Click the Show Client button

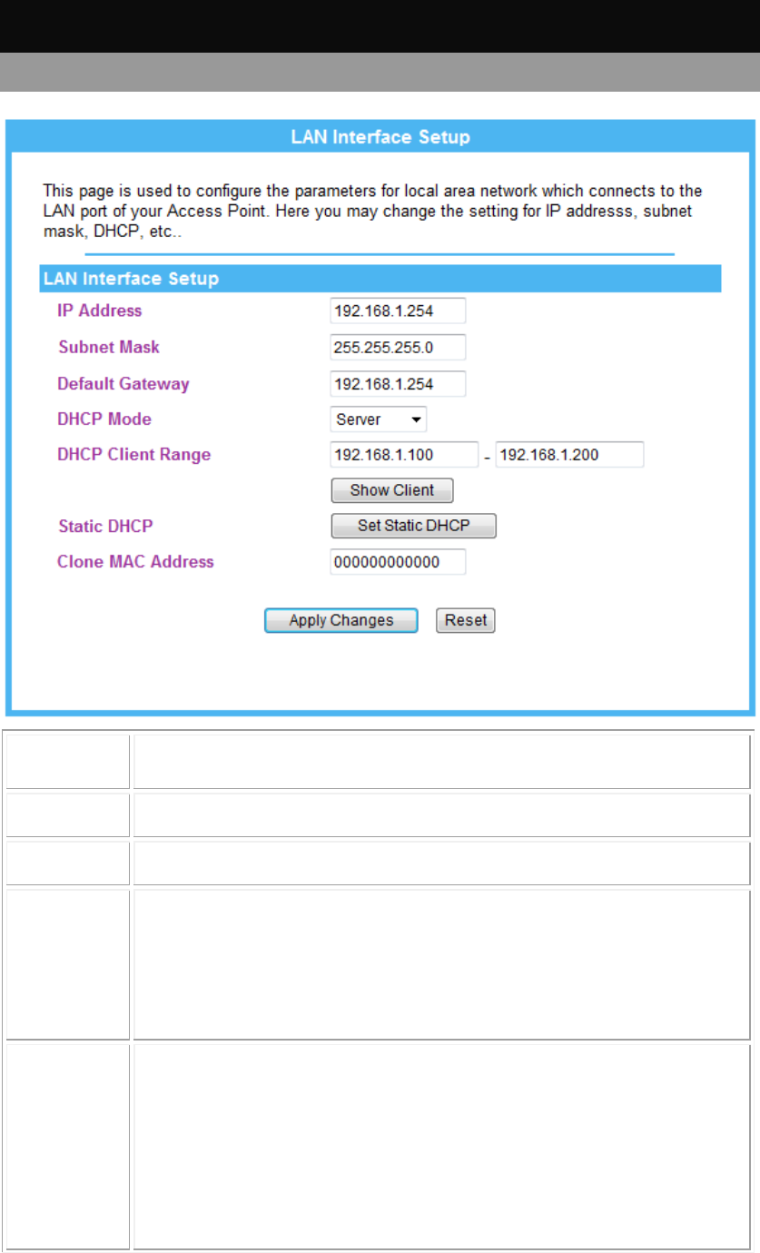coord(392,490)
